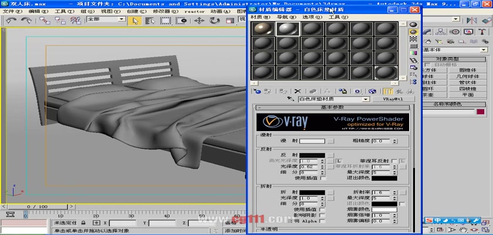Click the Reset Map/Mtl X icon
This screenshot has height=235, width=493.
pyautogui.click(x=298, y=91)
